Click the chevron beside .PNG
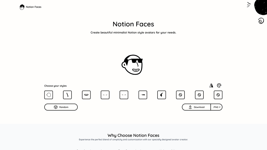The width and height of the screenshot is (267, 150). tap(220, 107)
